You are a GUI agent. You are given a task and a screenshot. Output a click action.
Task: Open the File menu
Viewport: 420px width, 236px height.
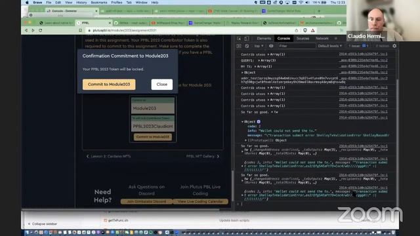coord(49,3)
